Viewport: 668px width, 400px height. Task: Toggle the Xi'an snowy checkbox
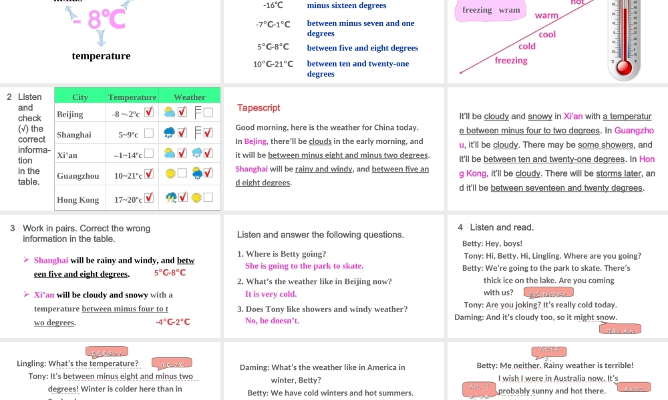click(208, 153)
